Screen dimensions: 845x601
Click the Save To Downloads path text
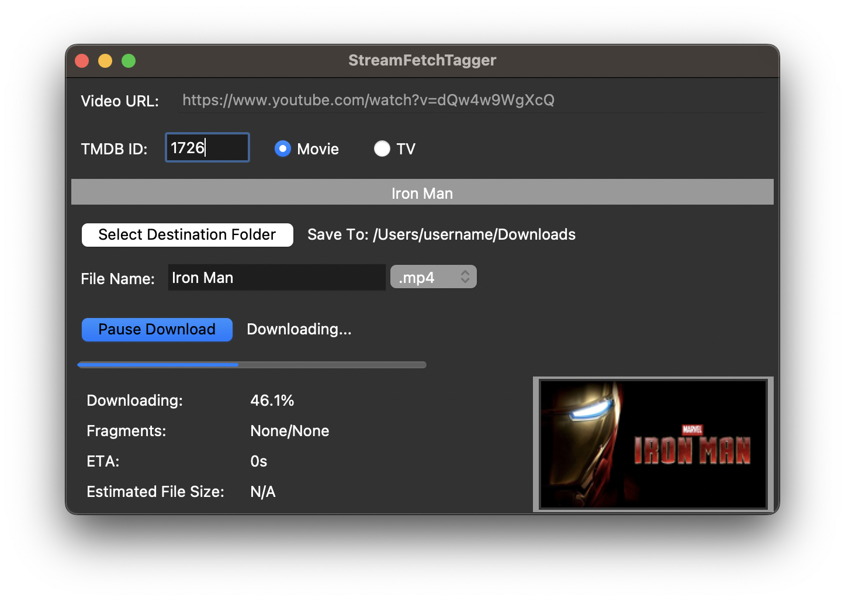[x=442, y=234]
